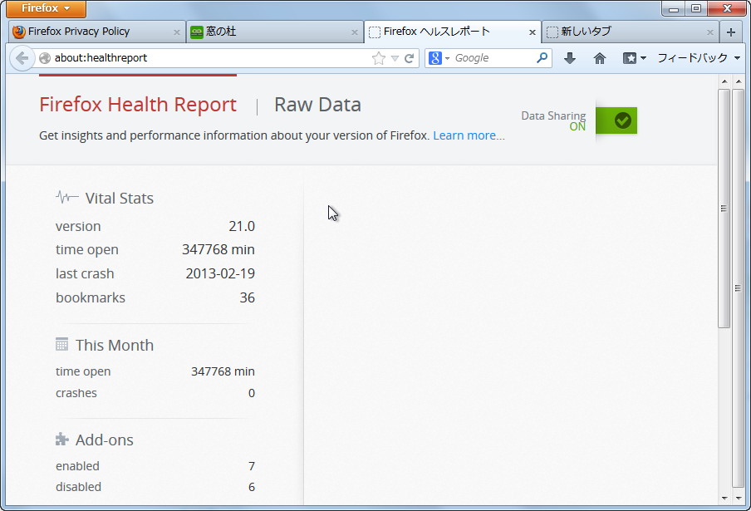The image size is (751, 511).
Task: Click the outer scrollbar down arrow
Action: [738, 498]
